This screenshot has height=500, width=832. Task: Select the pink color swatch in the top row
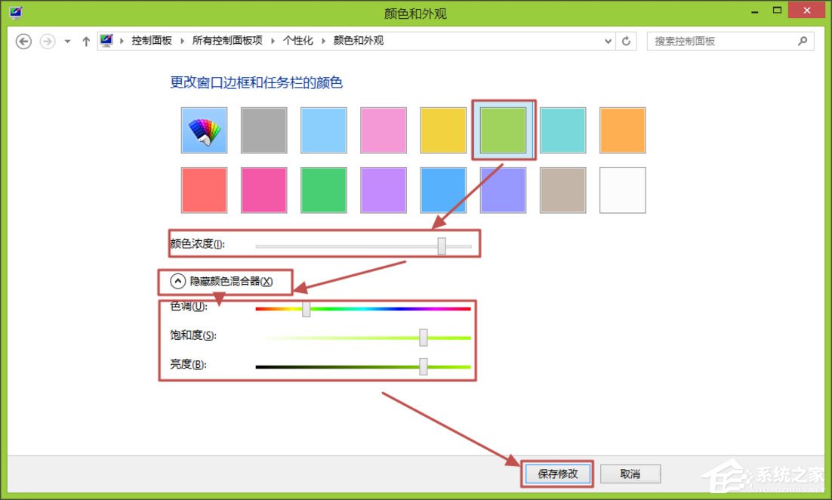point(383,129)
